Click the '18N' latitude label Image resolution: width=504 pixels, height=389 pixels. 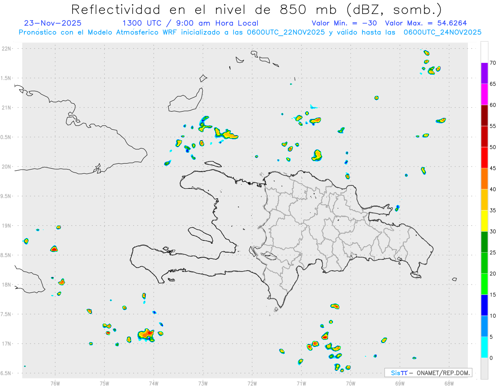pos(6,285)
